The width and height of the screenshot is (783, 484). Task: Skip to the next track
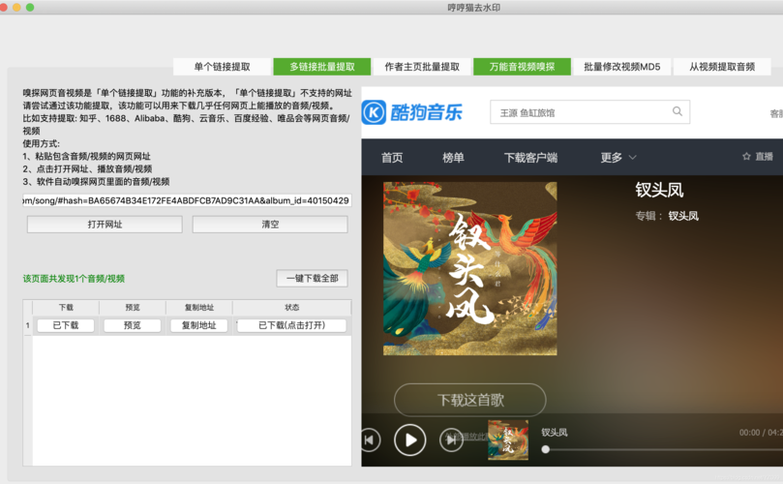(451, 440)
